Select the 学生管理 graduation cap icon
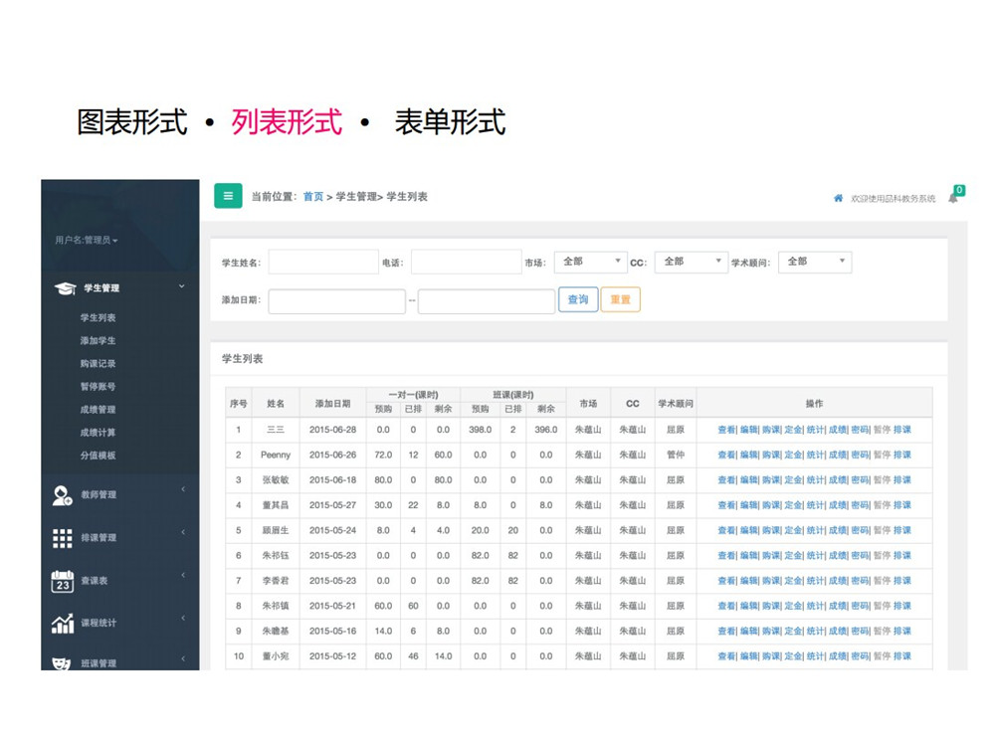The height and width of the screenshot is (735, 995). (67, 287)
